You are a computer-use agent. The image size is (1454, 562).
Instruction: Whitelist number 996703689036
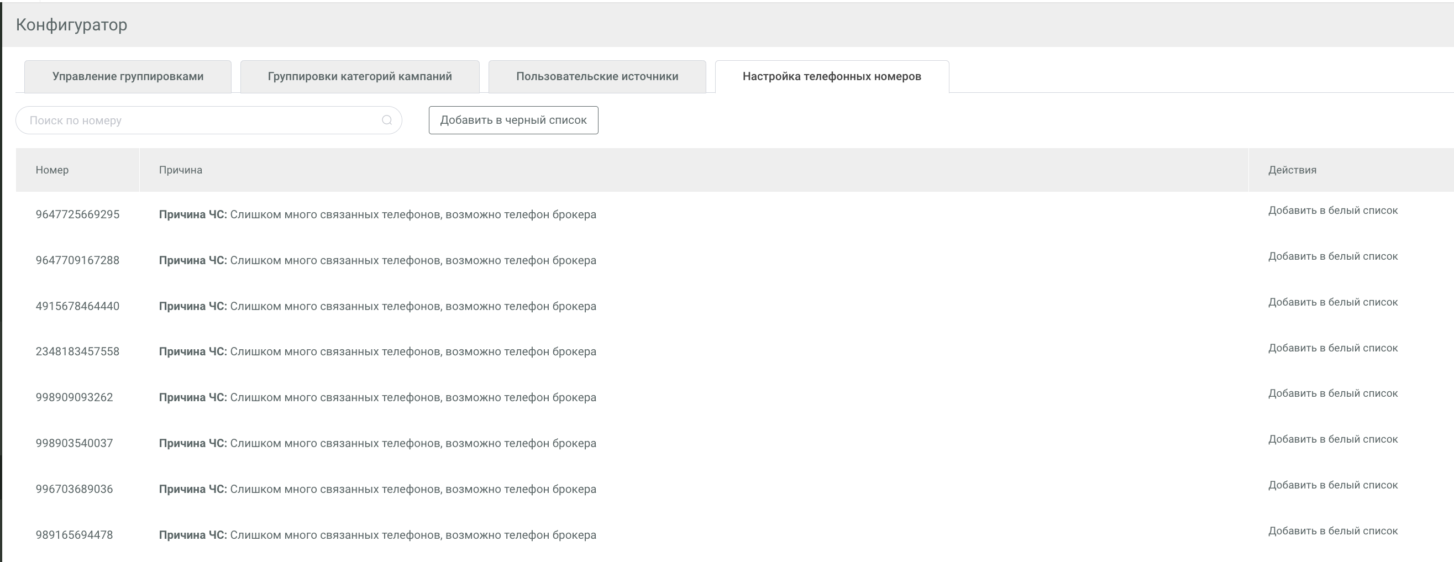(x=1332, y=485)
